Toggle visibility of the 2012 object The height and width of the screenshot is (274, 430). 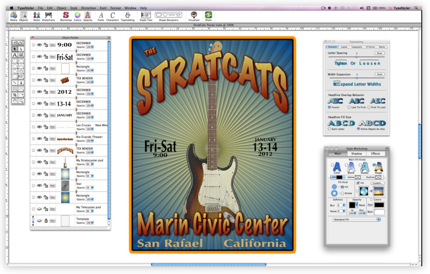pyautogui.click(x=40, y=92)
